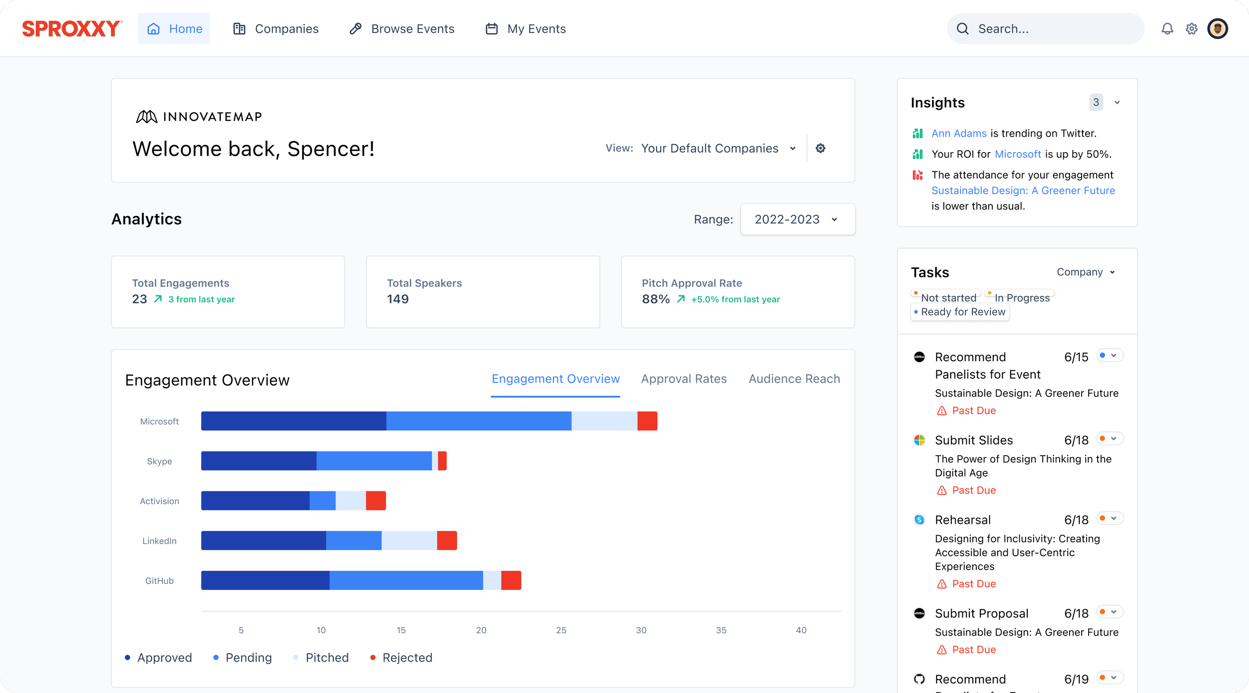
Task: Open the 2022-2023 range dropdown
Action: tap(797, 220)
